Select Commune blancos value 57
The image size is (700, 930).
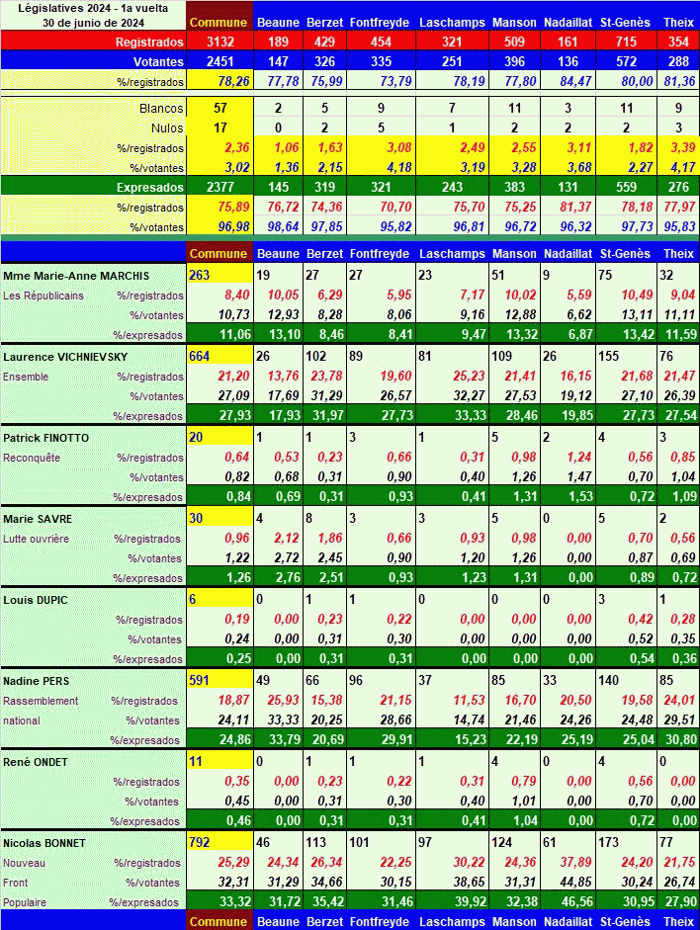tap(220, 109)
